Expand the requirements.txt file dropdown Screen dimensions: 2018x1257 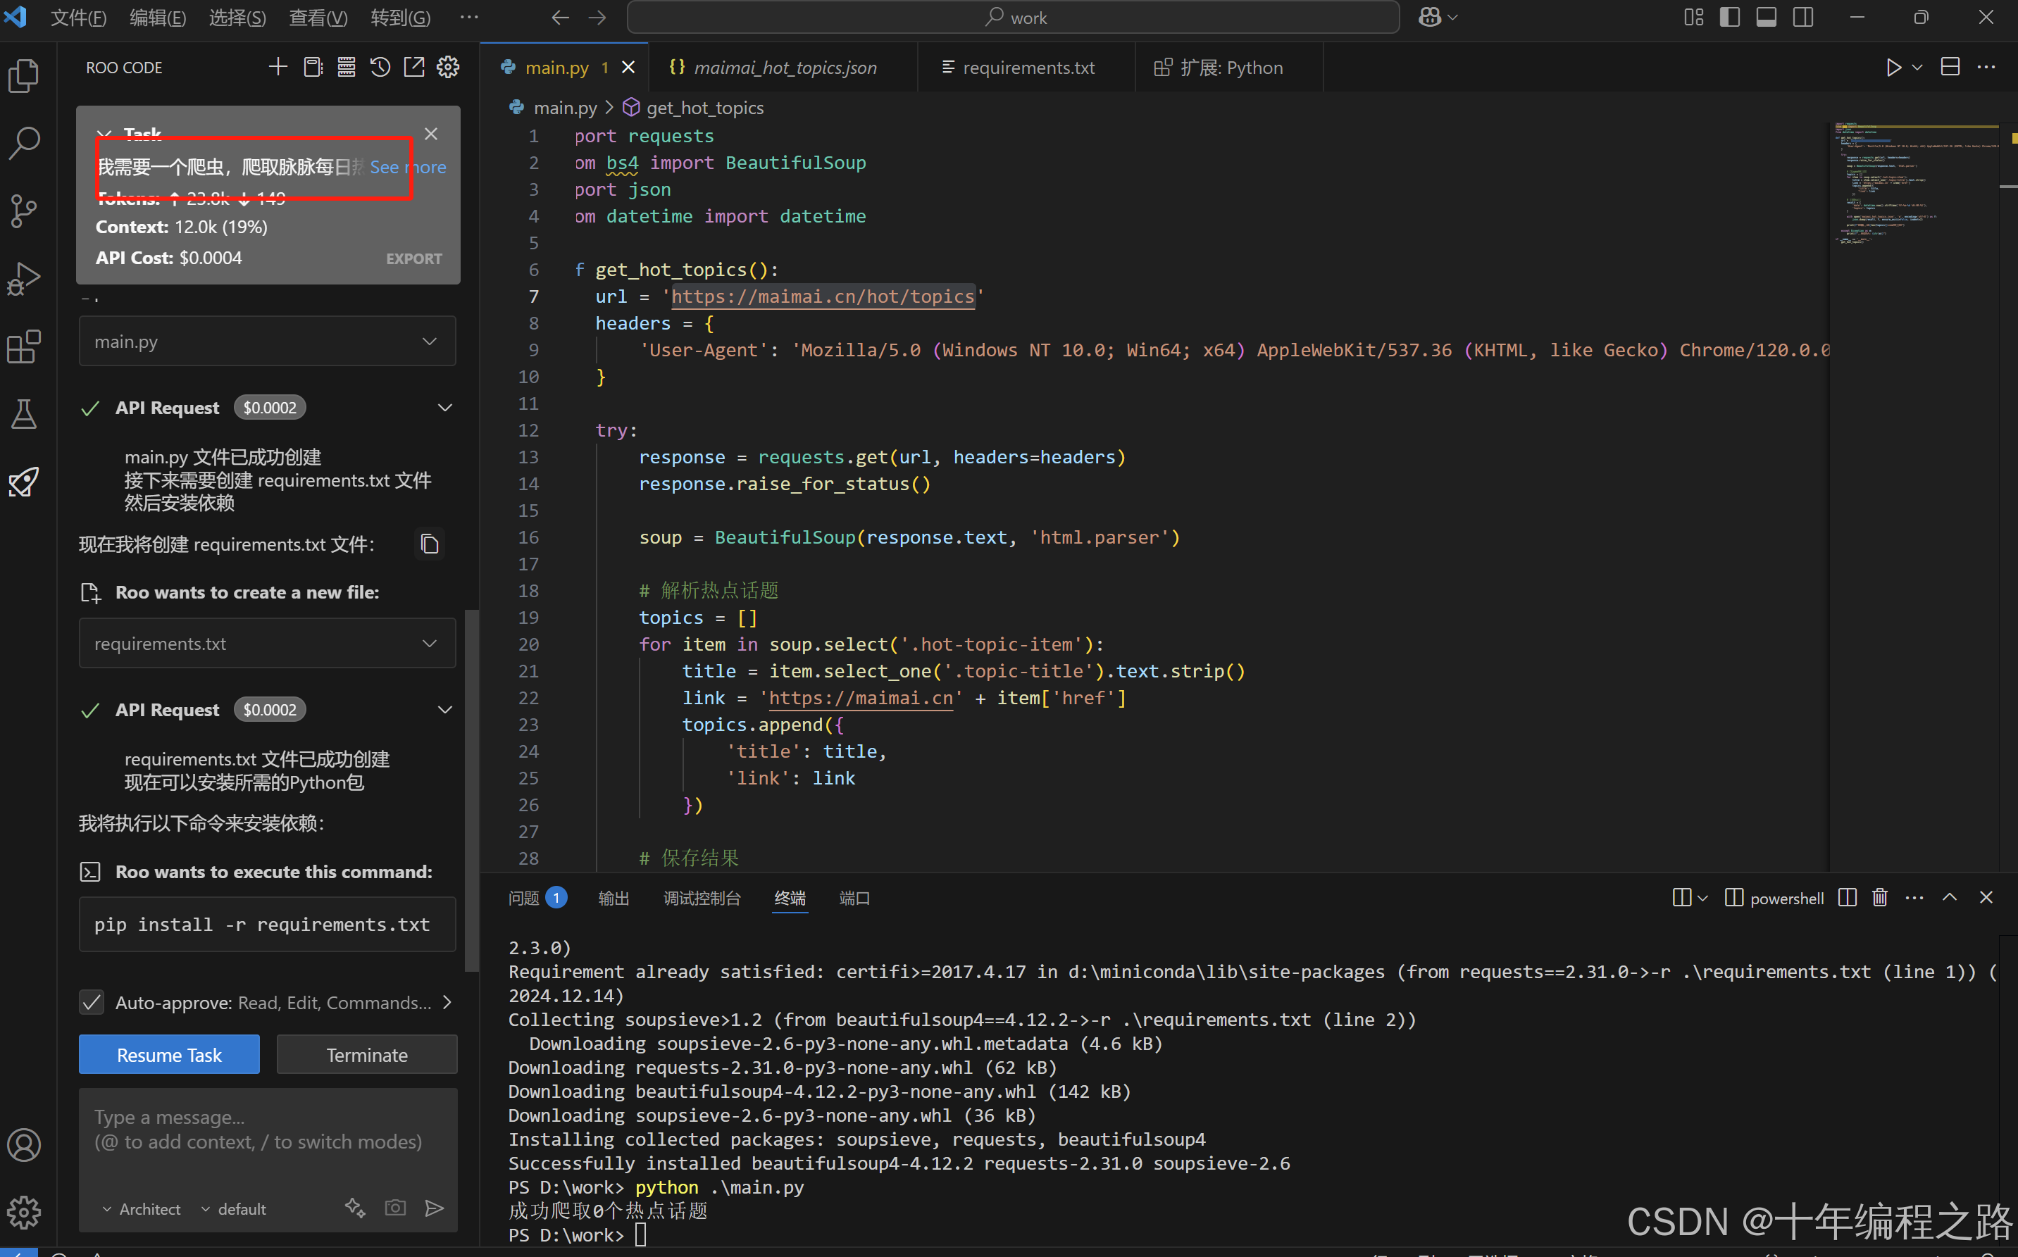[x=429, y=644]
